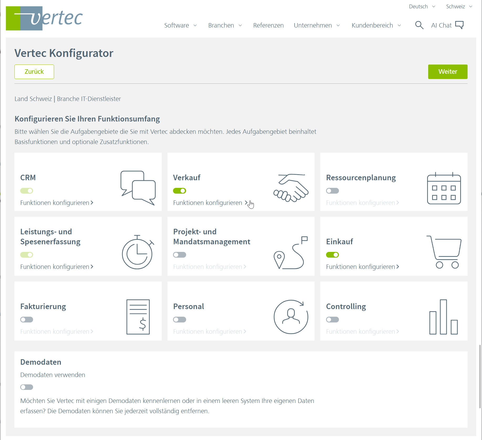This screenshot has height=440, width=482.
Task: Enable the Ressourcenplanung switch
Action: tap(333, 191)
